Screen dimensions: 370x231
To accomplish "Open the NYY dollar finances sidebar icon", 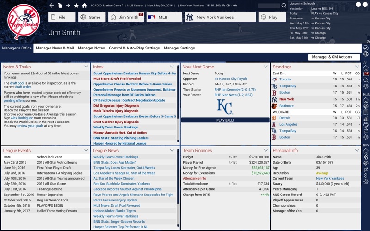I will tap(365, 176).
